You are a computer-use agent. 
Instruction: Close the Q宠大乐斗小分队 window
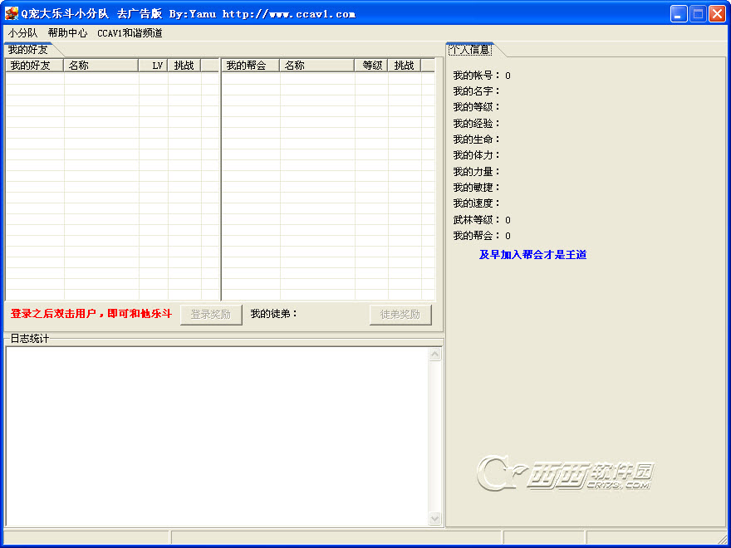pos(717,13)
